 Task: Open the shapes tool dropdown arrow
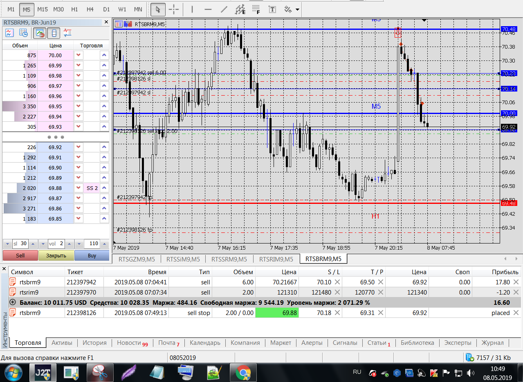[297, 9]
